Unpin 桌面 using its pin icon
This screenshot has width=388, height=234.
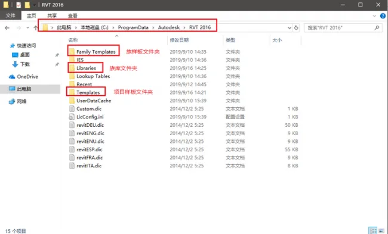click(57, 55)
